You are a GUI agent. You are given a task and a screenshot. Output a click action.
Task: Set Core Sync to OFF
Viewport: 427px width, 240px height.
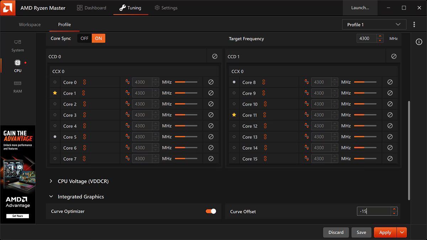pyautogui.click(x=84, y=38)
